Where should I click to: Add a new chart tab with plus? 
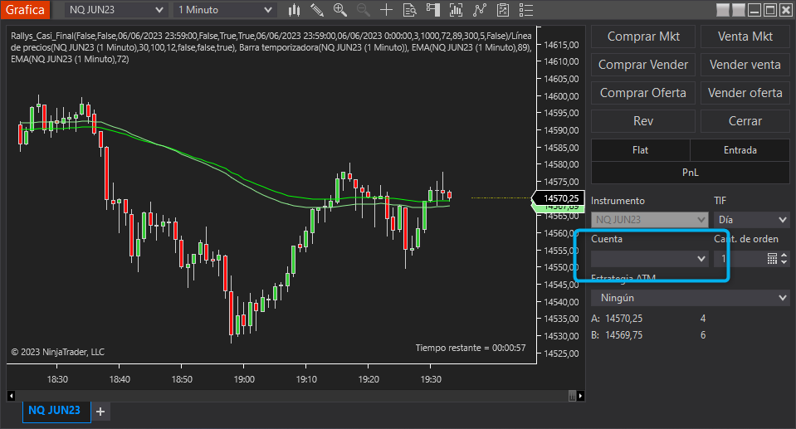pyautogui.click(x=100, y=412)
